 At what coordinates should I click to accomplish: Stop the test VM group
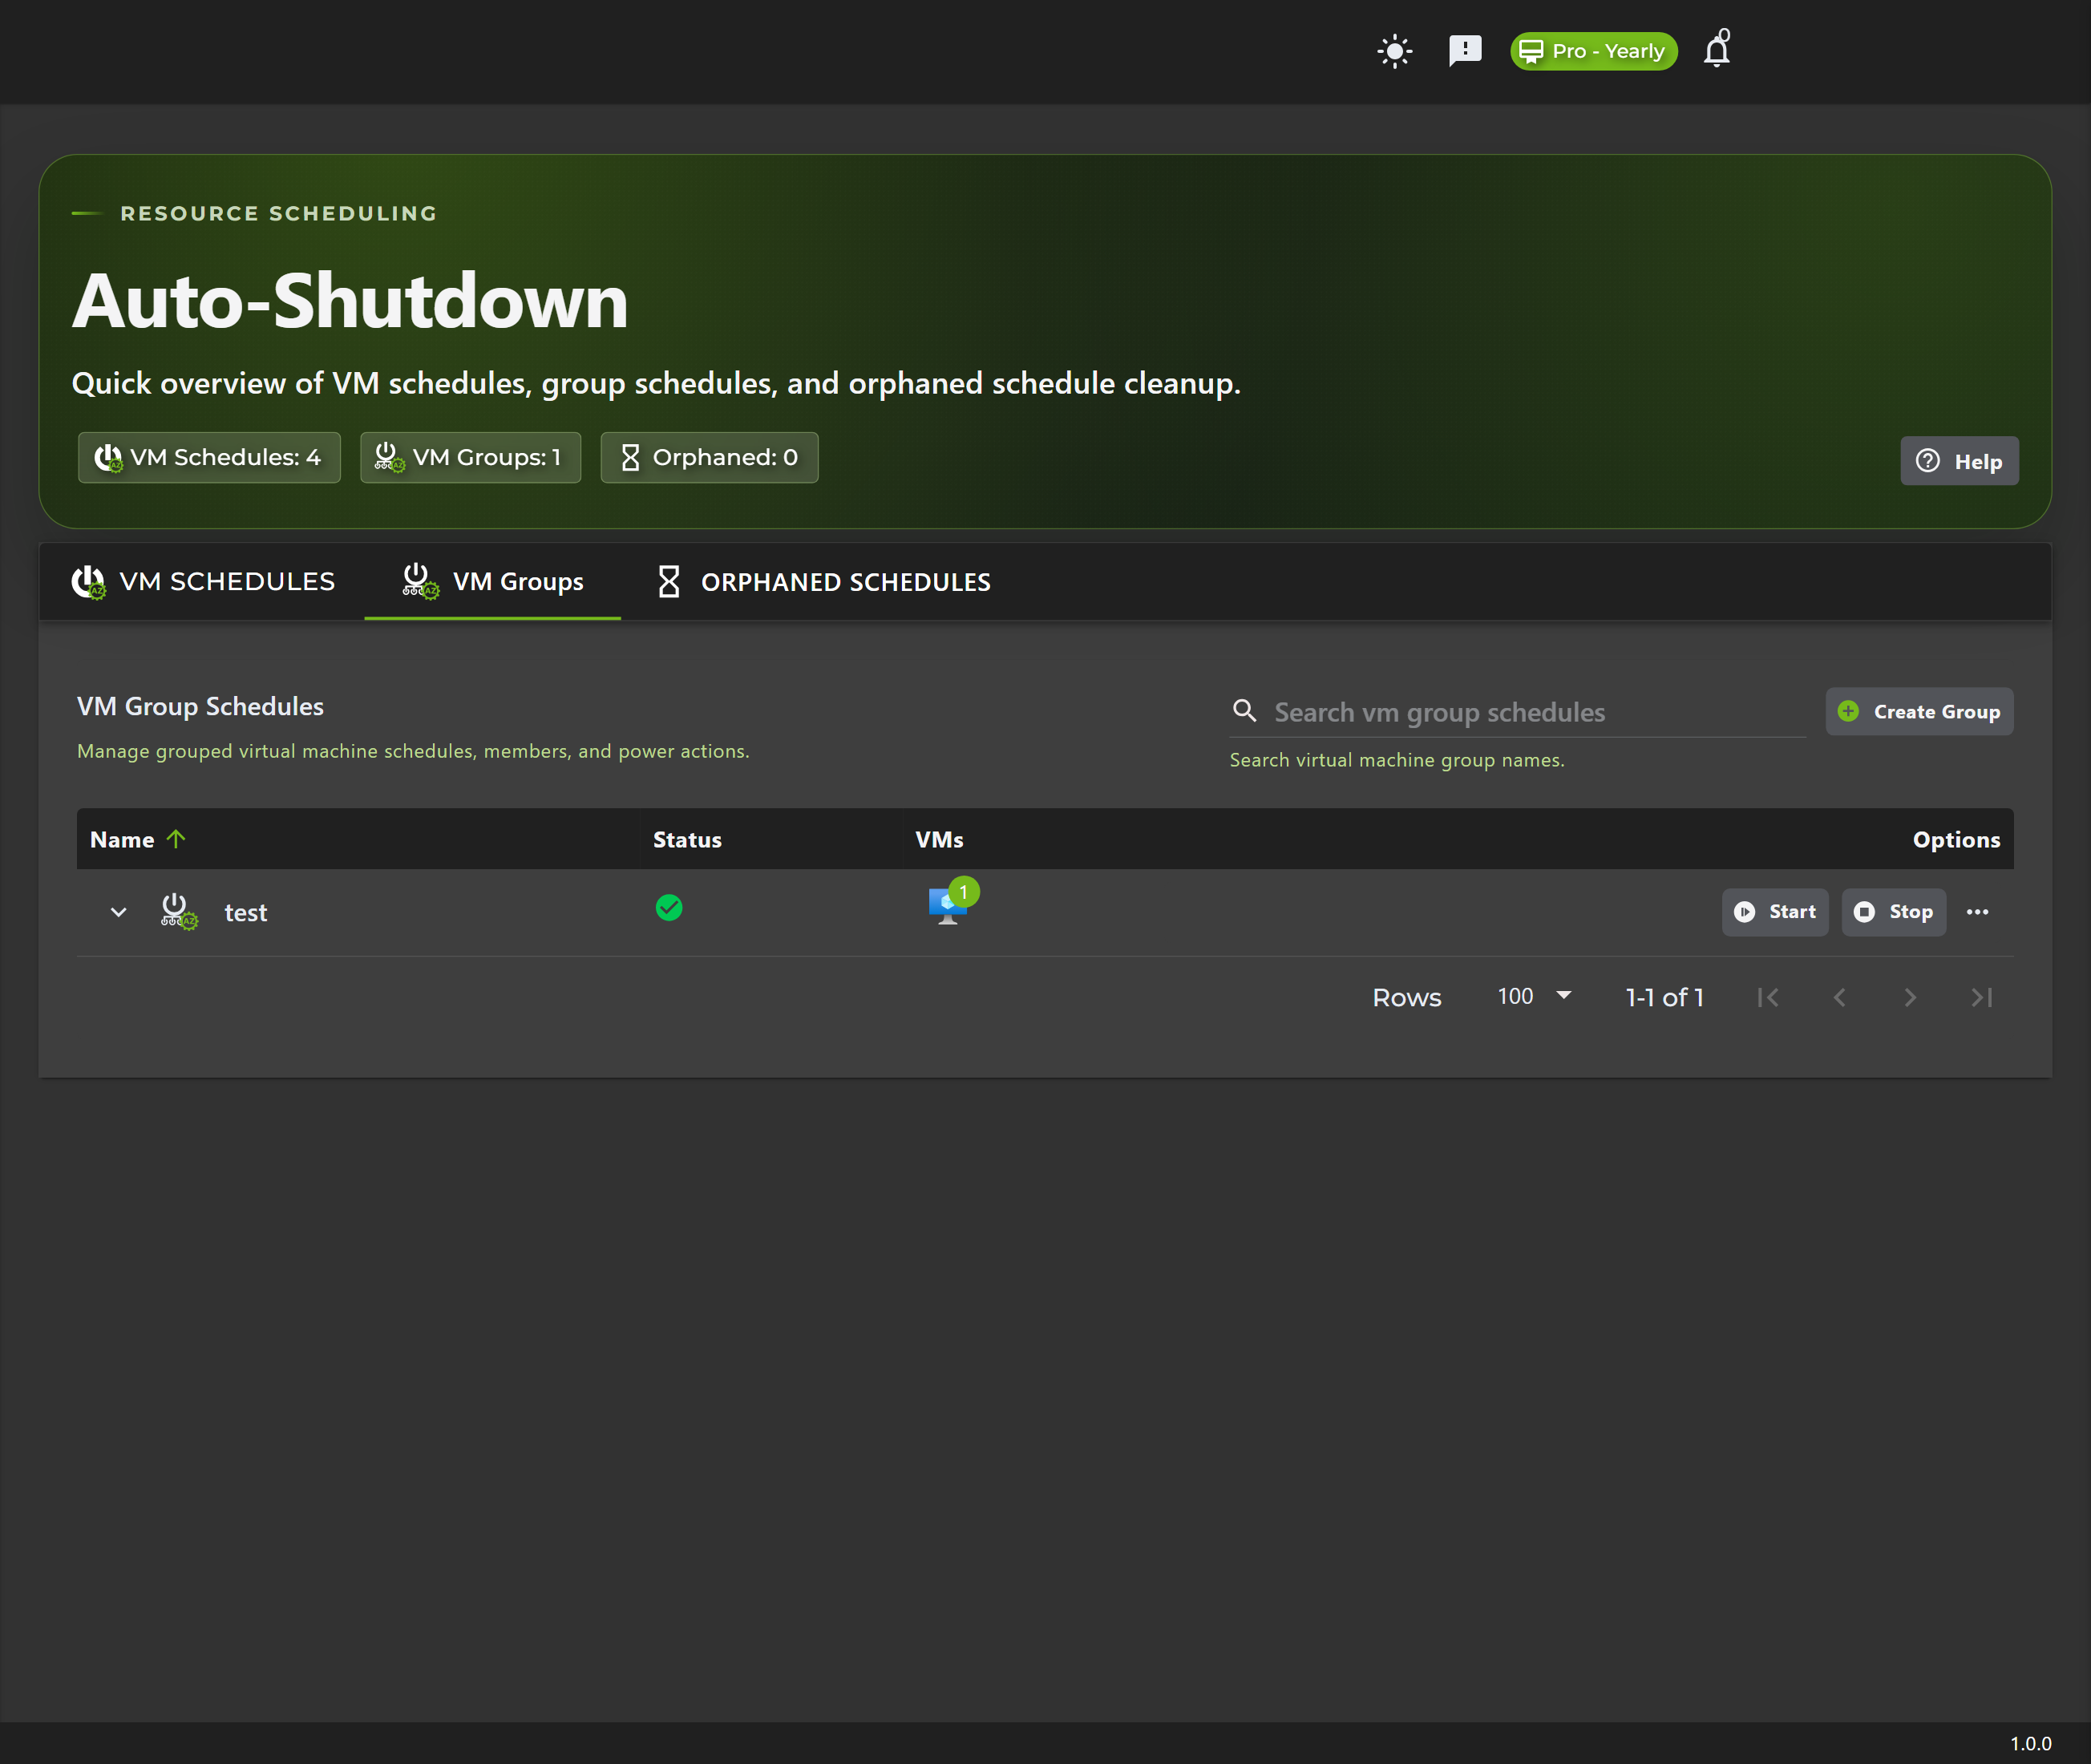(x=1894, y=912)
